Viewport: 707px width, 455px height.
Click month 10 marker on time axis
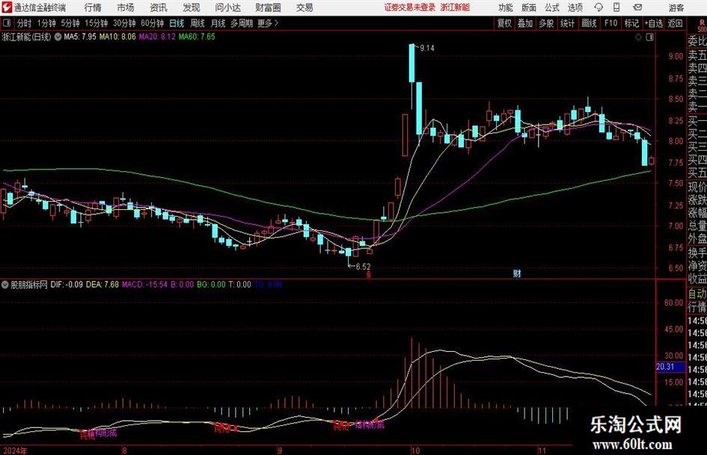pos(414,451)
